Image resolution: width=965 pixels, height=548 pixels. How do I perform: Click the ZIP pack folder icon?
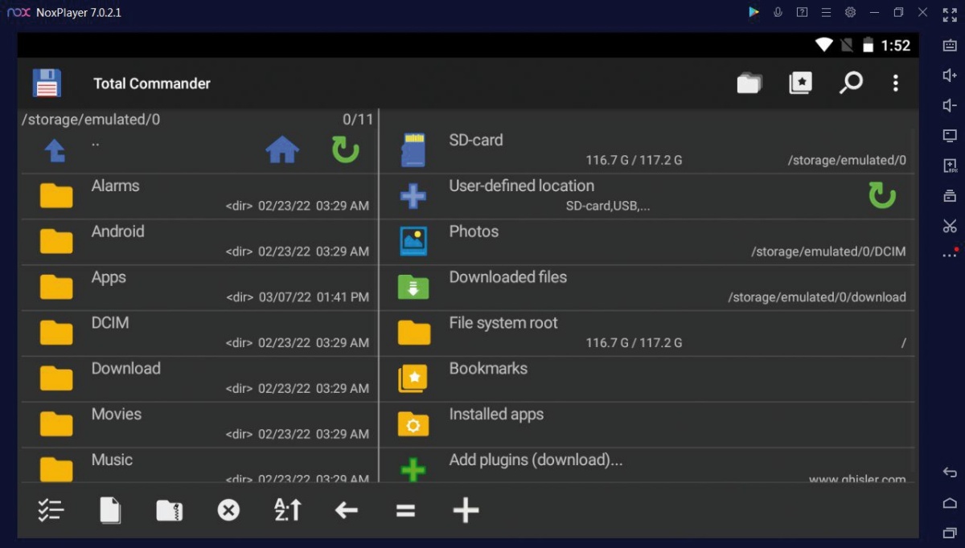coord(170,510)
